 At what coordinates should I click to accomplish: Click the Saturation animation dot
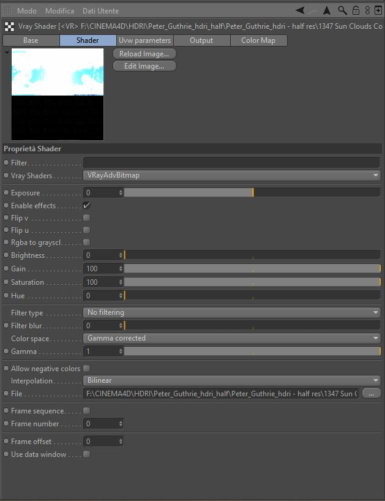point(6,282)
